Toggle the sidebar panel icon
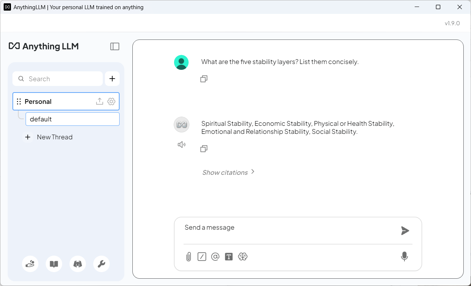The width and height of the screenshot is (471, 286). click(115, 46)
